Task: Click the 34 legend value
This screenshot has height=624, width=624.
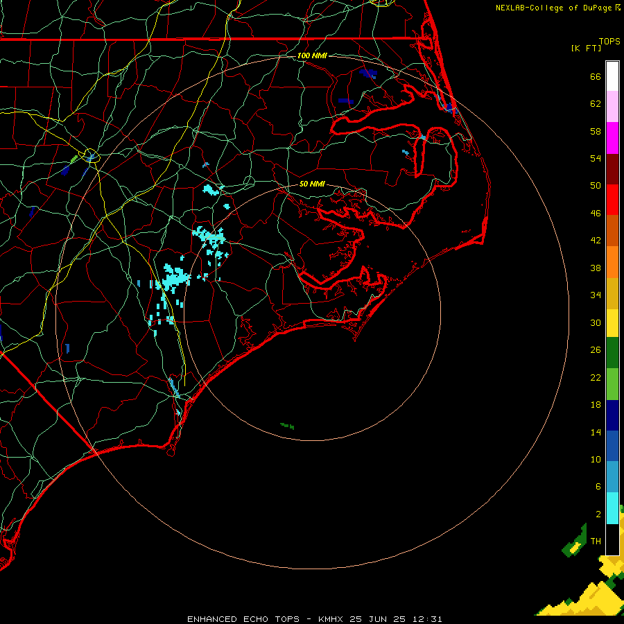Action: 596,295
